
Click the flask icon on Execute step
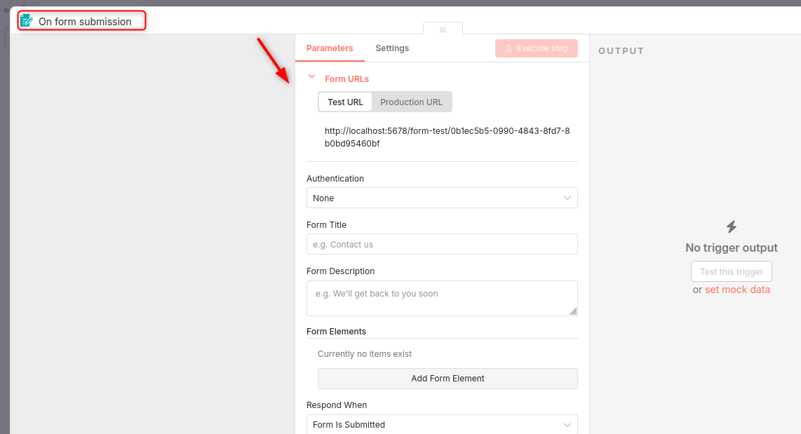(509, 48)
